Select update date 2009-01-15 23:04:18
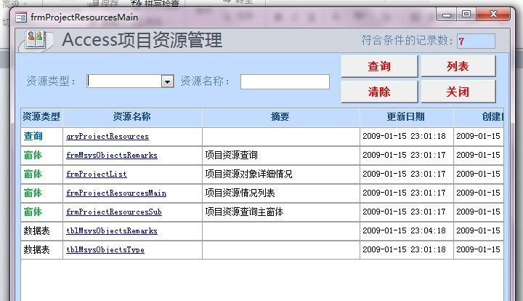This screenshot has width=523, height=301. click(x=406, y=230)
